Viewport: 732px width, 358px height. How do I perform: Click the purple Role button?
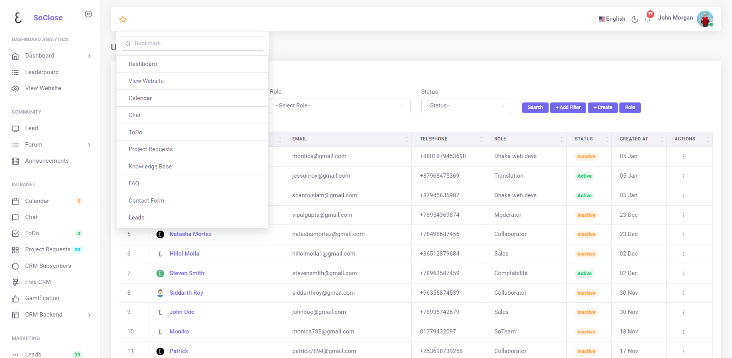click(630, 108)
